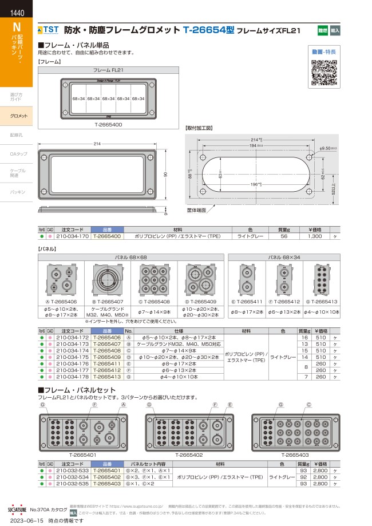Open the 選び方ガイド sidebar tab

16,97
